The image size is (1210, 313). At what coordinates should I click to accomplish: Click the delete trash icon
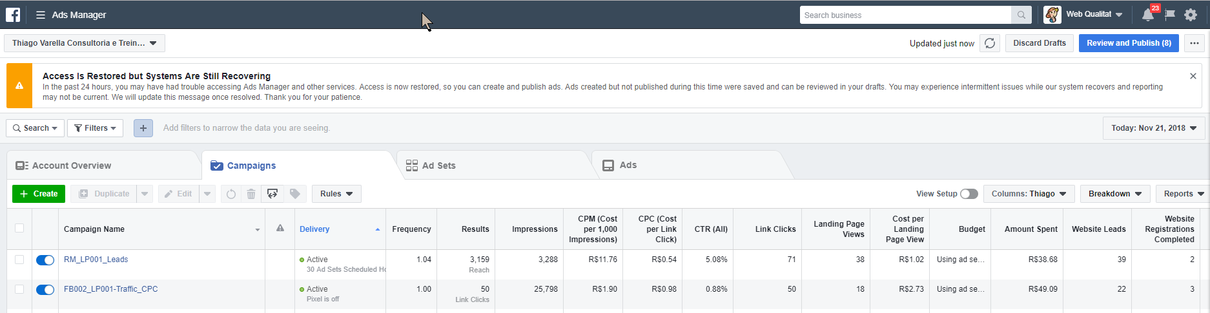pos(251,194)
